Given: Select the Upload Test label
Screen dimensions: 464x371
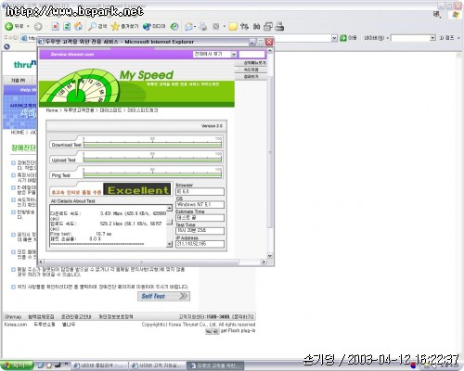Looking at the screenshot, I should (63, 160).
